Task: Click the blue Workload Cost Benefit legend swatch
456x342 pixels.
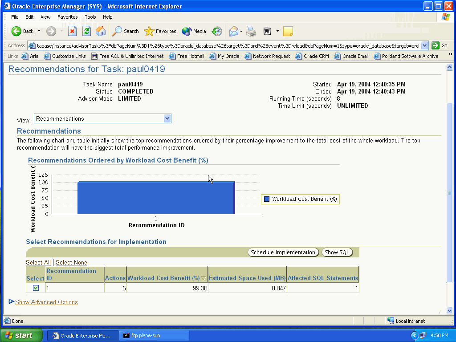Action: point(267,199)
